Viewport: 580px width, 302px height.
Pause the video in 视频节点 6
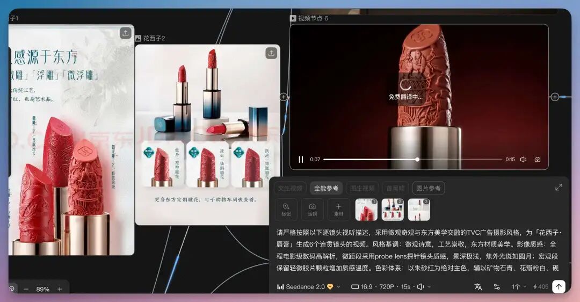pos(301,160)
